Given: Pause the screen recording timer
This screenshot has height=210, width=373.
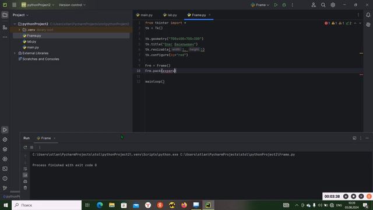Looking at the screenshot, I should (x=346, y=197).
